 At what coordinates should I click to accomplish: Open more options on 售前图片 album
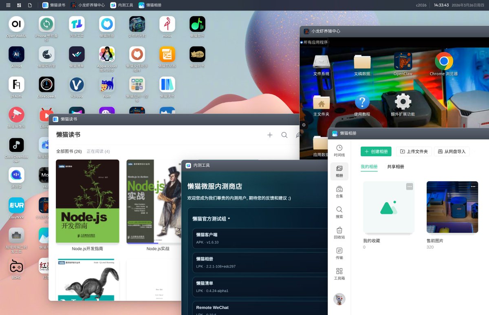coord(473,186)
